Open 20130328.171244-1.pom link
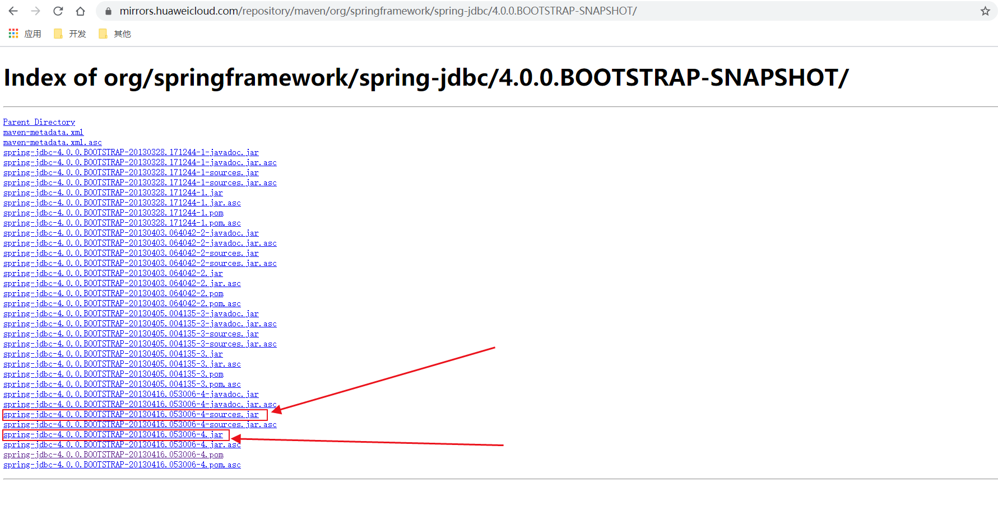The image size is (998, 506). click(x=113, y=213)
